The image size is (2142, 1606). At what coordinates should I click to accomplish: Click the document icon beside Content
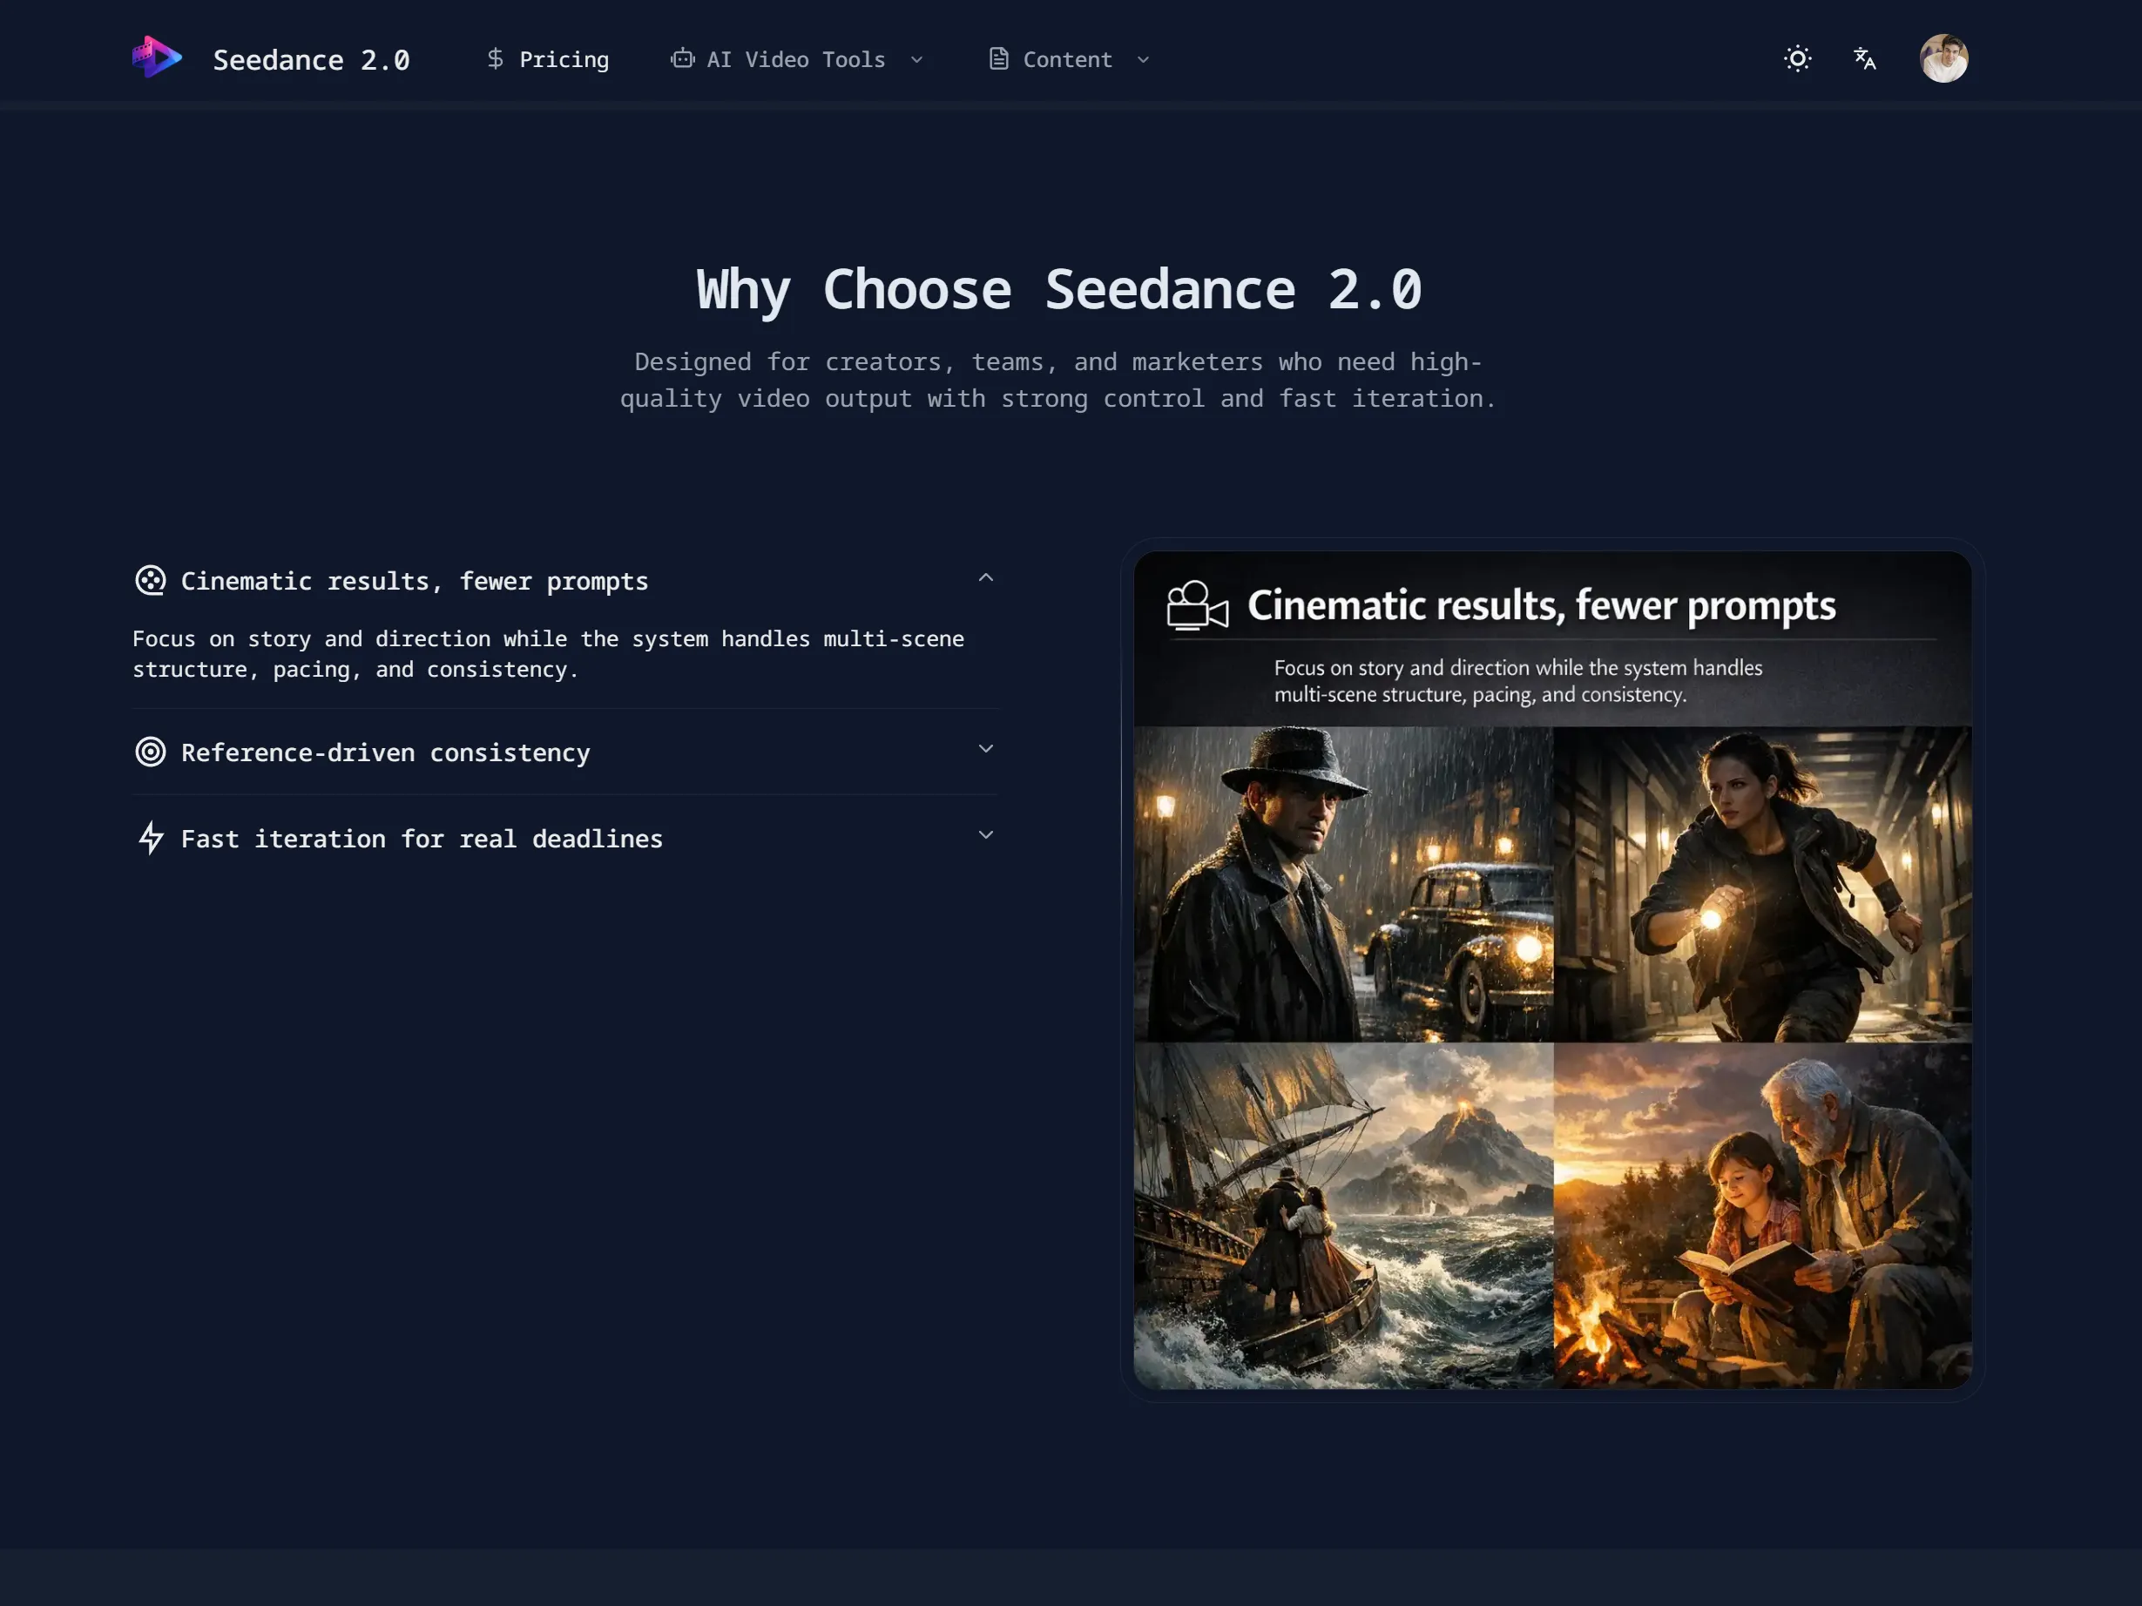point(998,59)
